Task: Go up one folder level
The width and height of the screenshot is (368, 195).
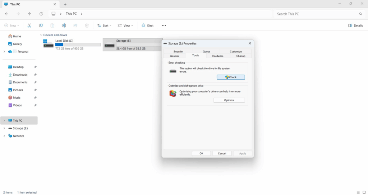Action: pyautogui.click(x=29, y=14)
